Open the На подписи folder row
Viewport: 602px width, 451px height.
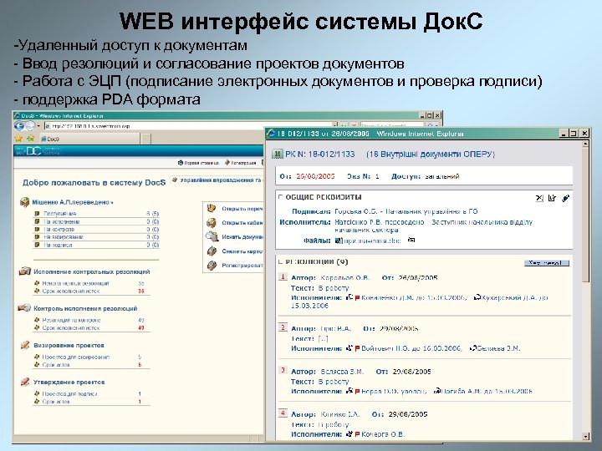(x=96, y=245)
